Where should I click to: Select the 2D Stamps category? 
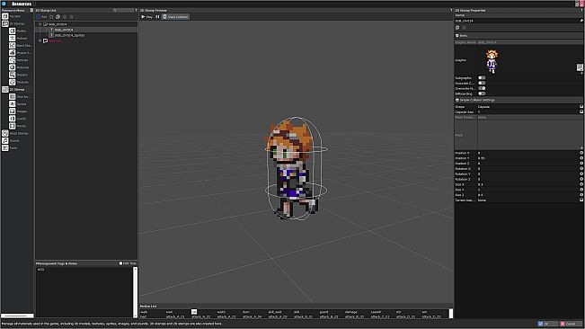tap(13, 90)
